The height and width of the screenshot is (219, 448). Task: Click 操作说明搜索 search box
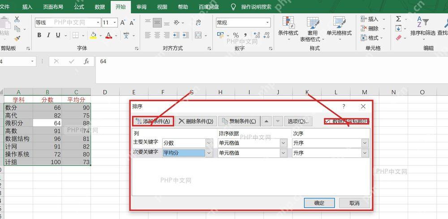pos(256,7)
